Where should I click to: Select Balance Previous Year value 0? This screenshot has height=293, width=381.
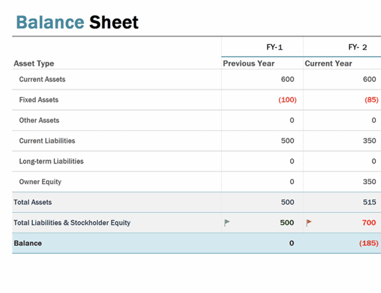point(292,243)
